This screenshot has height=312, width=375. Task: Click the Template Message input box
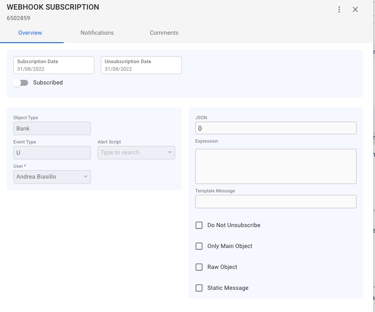pyautogui.click(x=276, y=202)
